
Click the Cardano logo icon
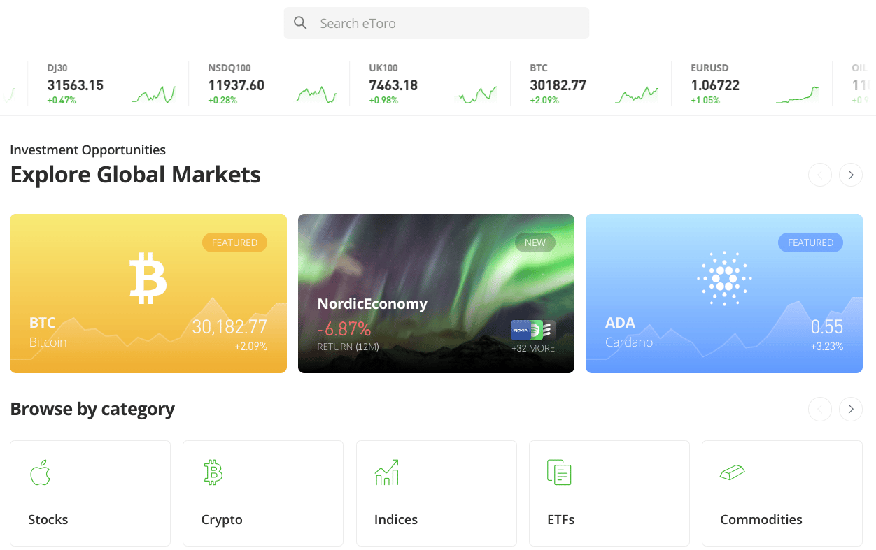point(724,278)
